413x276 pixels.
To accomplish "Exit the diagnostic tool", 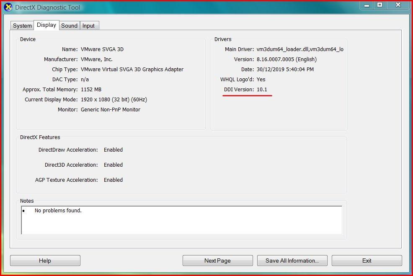I will pos(367,261).
